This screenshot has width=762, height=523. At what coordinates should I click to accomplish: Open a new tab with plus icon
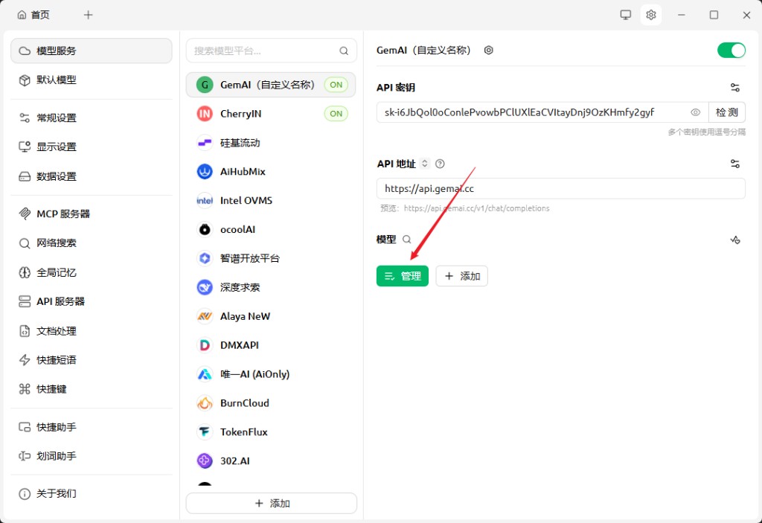click(x=89, y=15)
